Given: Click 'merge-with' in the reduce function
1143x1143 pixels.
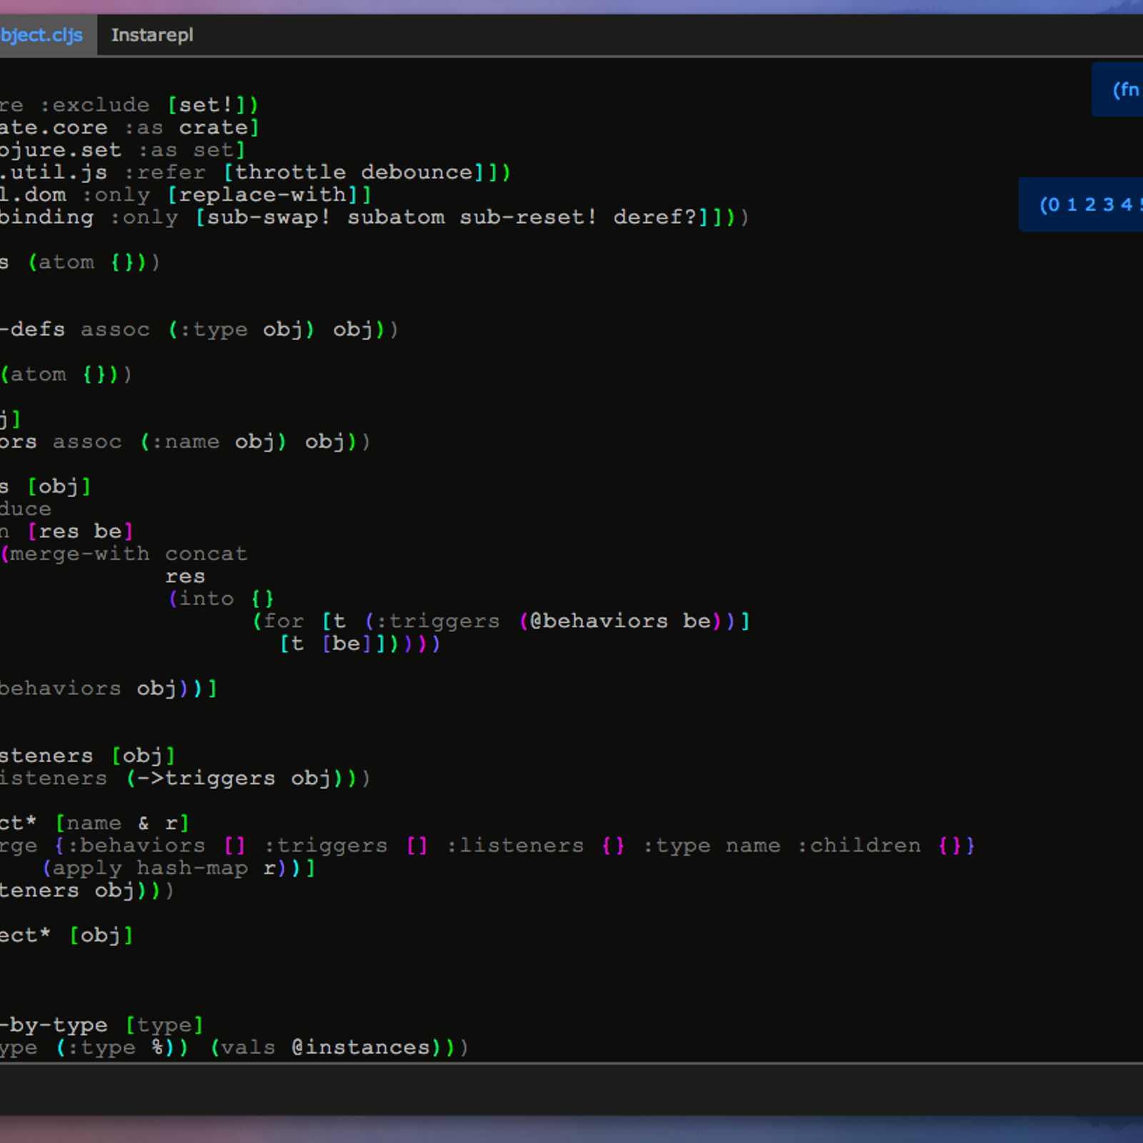Looking at the screenshot, I should pyautogui.click(x=79, y=554).
